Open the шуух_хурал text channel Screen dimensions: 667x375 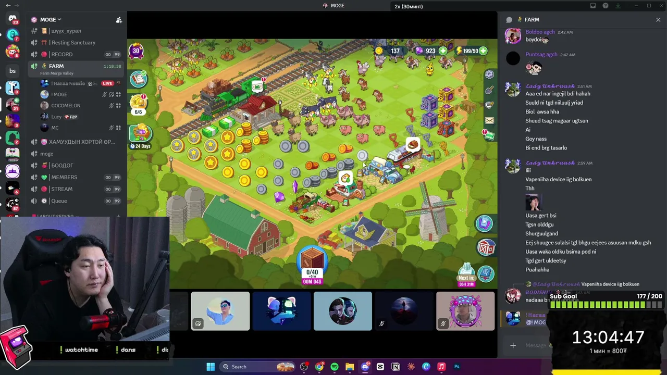click(77, 31)
